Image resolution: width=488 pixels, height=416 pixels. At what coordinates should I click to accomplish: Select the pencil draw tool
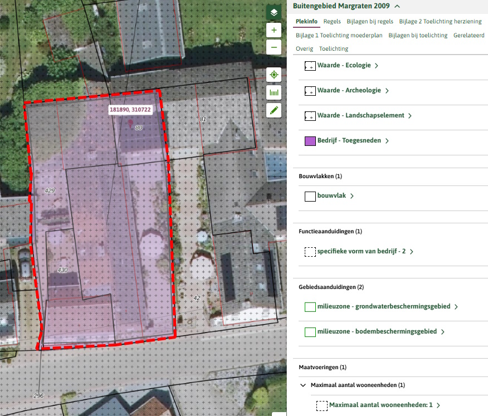[x=274, y=110]
